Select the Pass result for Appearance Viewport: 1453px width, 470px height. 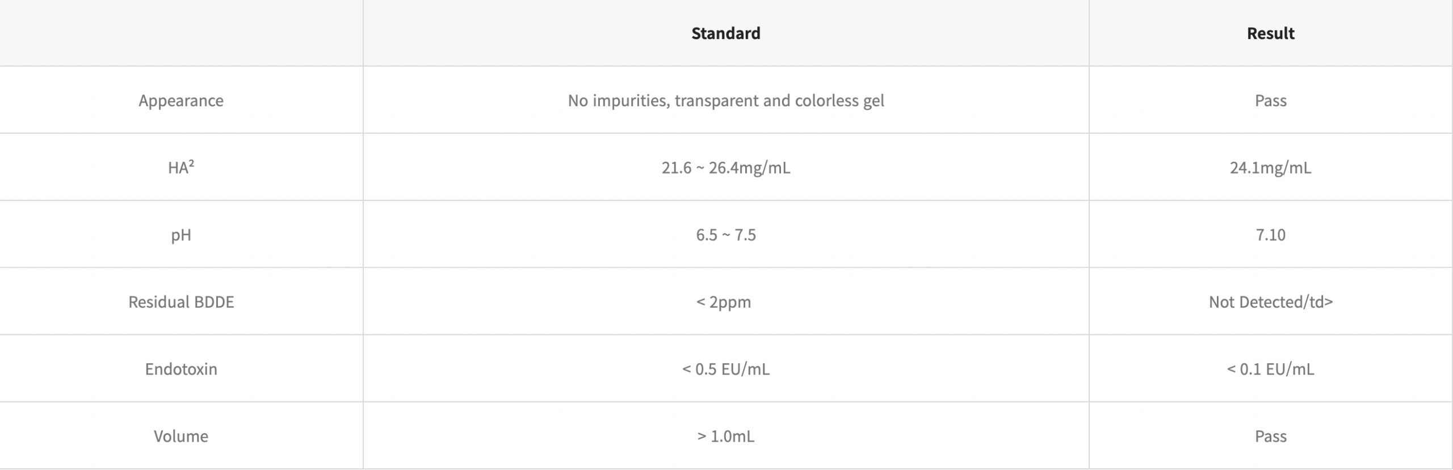tap(1270, 100)
